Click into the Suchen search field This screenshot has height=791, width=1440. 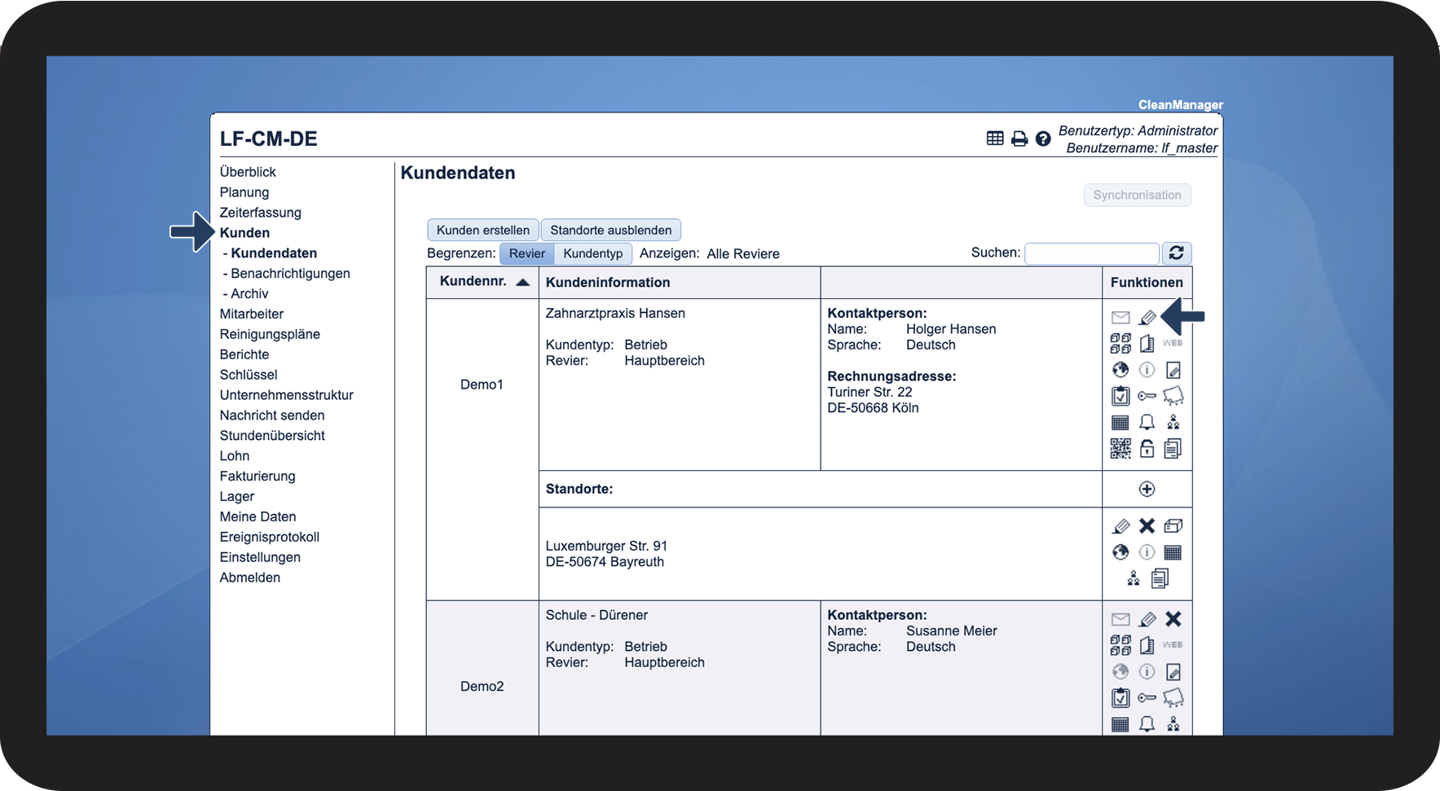coord(1091,253)
